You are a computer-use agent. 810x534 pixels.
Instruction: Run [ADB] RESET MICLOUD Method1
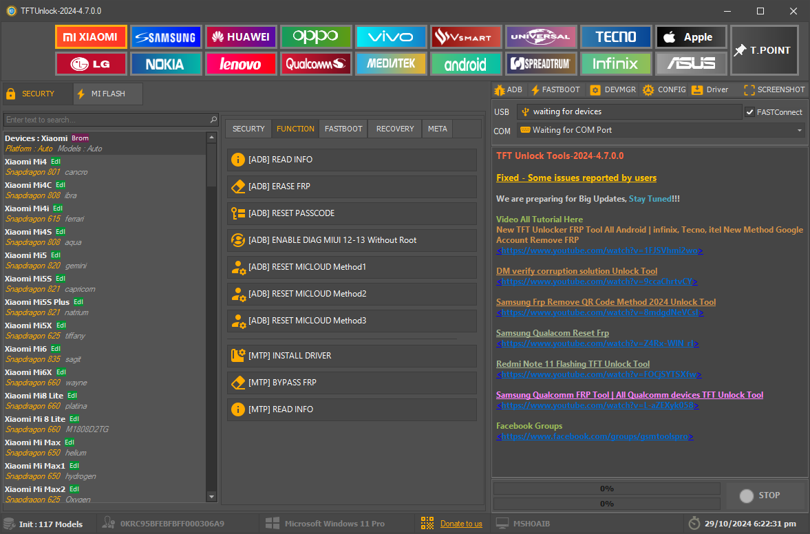click(352, 267)
